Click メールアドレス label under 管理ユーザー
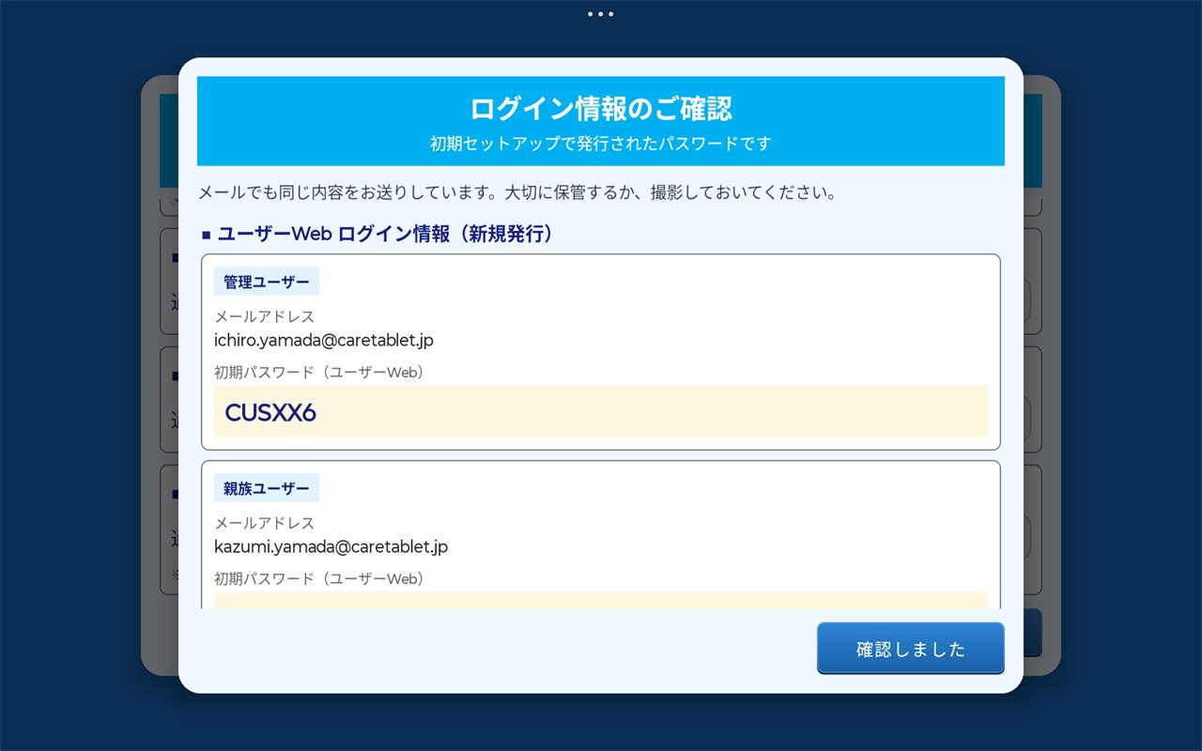1202x751 pixels. click(x=265, y=316)
